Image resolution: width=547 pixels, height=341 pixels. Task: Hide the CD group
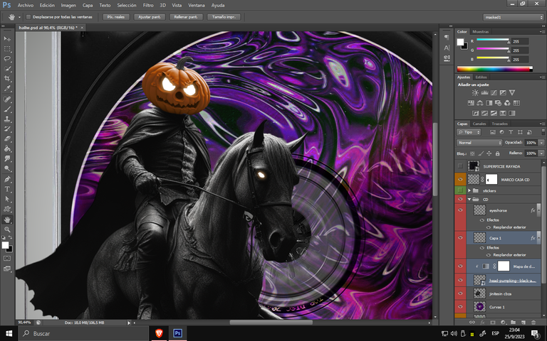coord(460,199)
